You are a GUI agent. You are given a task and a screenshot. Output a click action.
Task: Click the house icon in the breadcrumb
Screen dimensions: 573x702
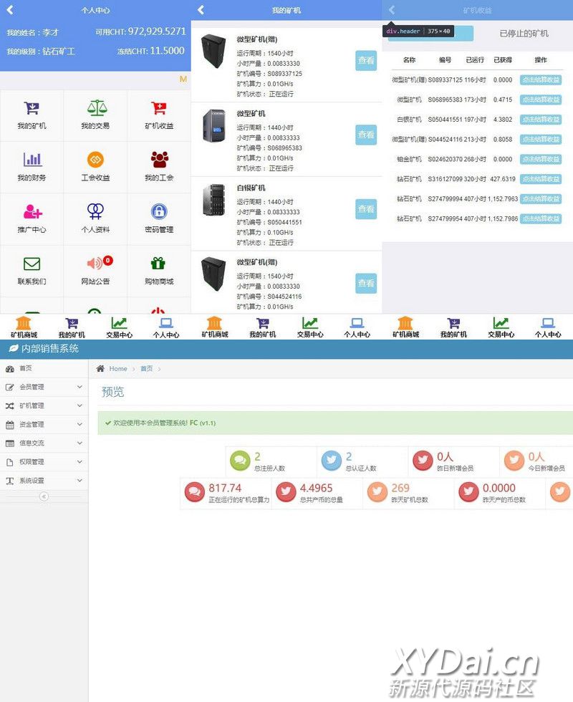(x=100, y=368)
